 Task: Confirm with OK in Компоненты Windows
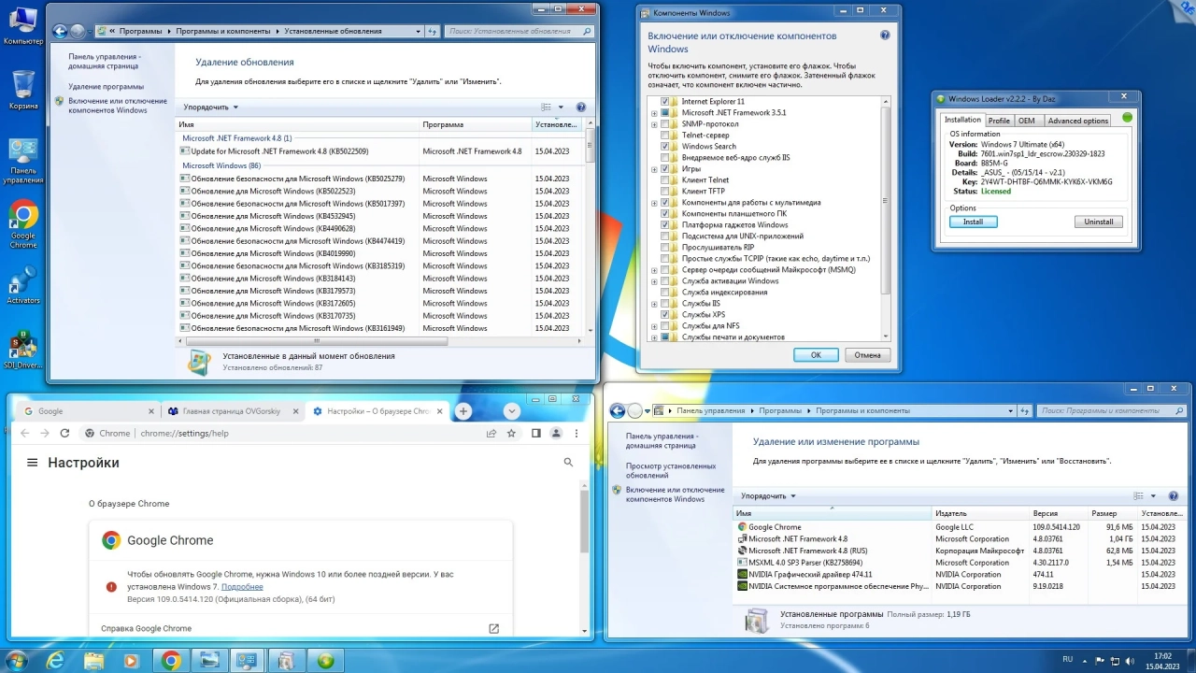point(816,355)
